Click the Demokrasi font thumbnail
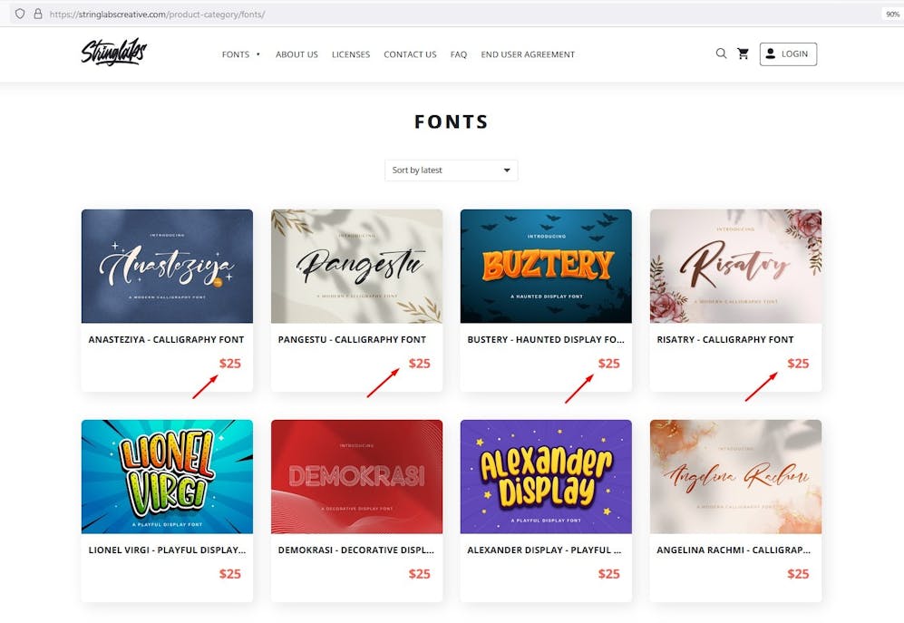Image resolution: width=904 pixels, height=623 pixels. 356,476
